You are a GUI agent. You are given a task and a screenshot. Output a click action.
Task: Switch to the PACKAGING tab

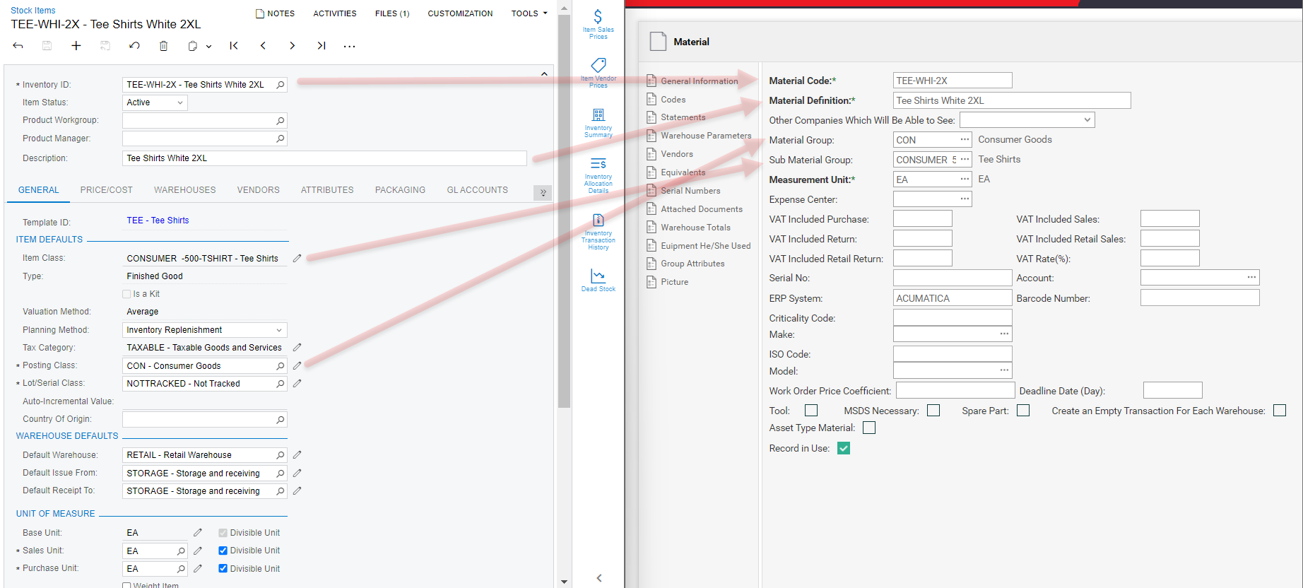tap(401, 190)
